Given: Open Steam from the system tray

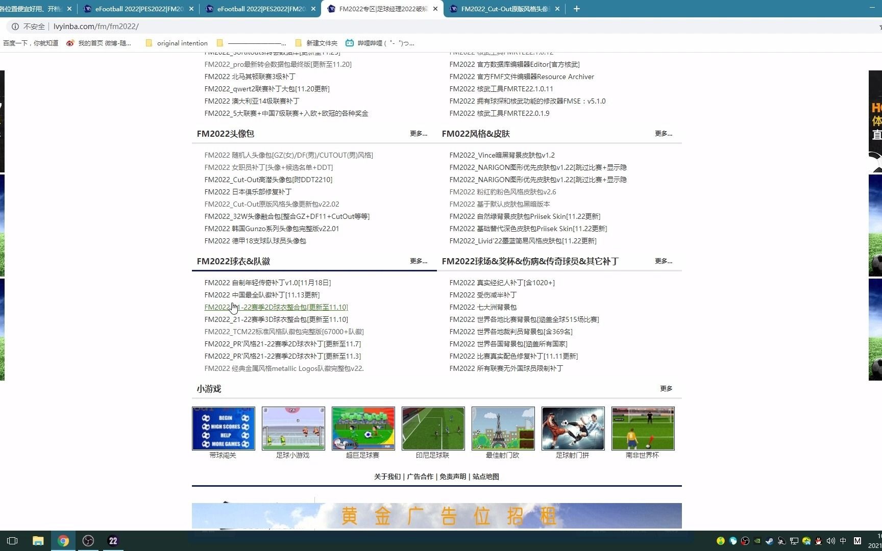Looking at the screenshot, I should [770, 541].
